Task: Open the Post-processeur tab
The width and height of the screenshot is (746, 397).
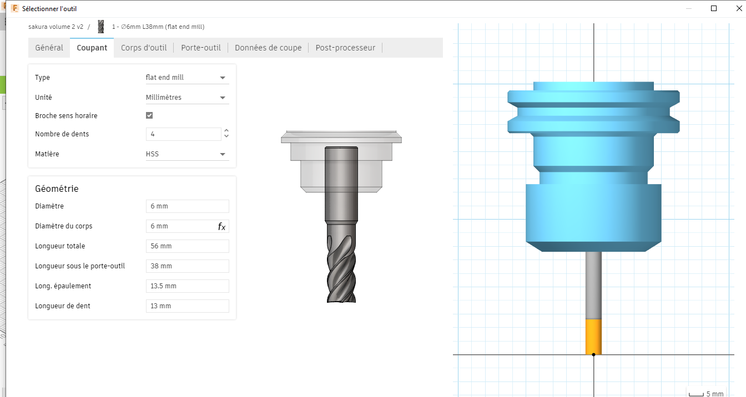Action: pyautogui.click(x=345, y=48)
